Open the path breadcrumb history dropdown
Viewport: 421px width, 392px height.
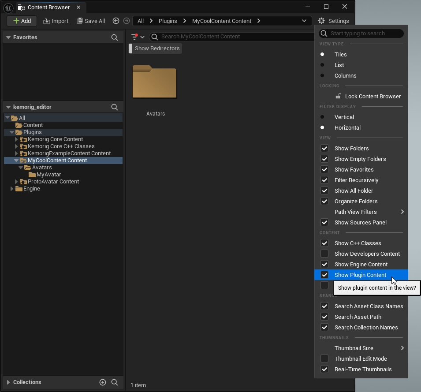point(304,21)
